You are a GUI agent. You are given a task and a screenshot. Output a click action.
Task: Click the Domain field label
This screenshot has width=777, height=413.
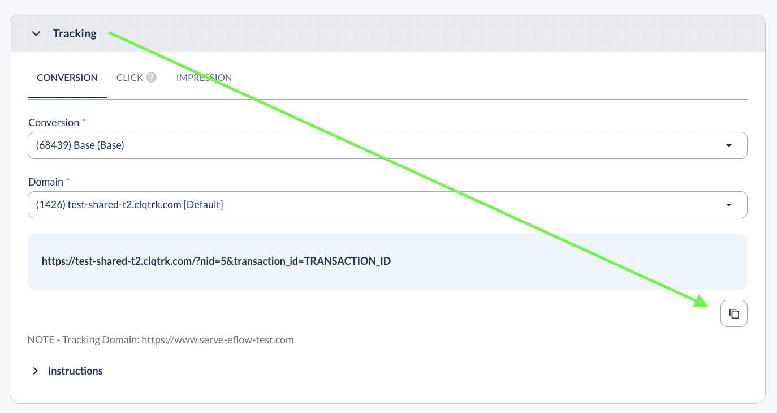pos(46,182)
